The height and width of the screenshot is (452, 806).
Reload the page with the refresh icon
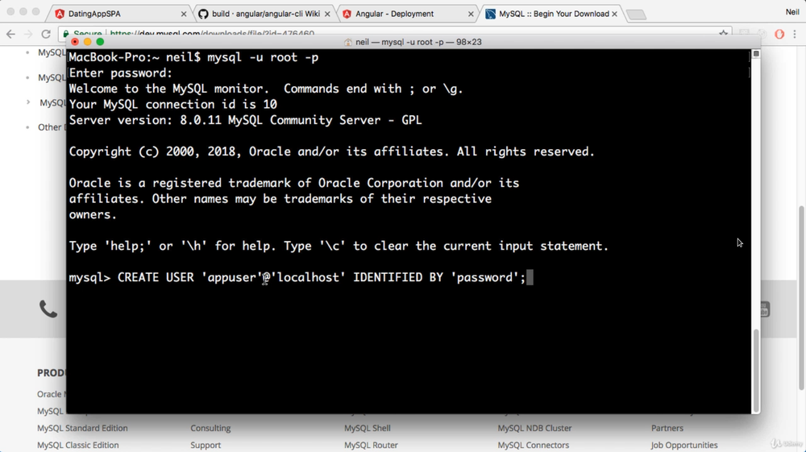click(x=46, y=35)
